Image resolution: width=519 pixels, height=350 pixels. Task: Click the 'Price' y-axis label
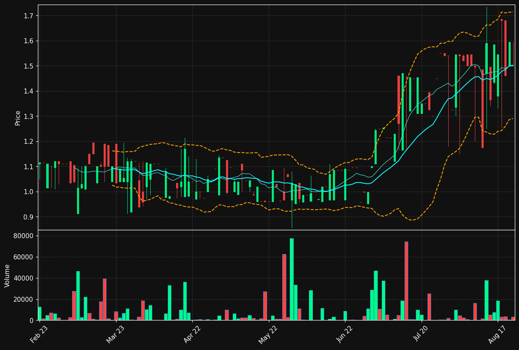(x=18, y=118)
